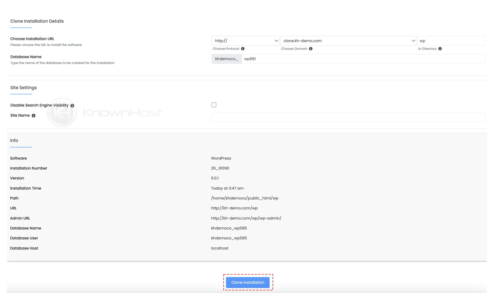Click the URL http://kh-demo.com/wp text

[x=234, y=208]
